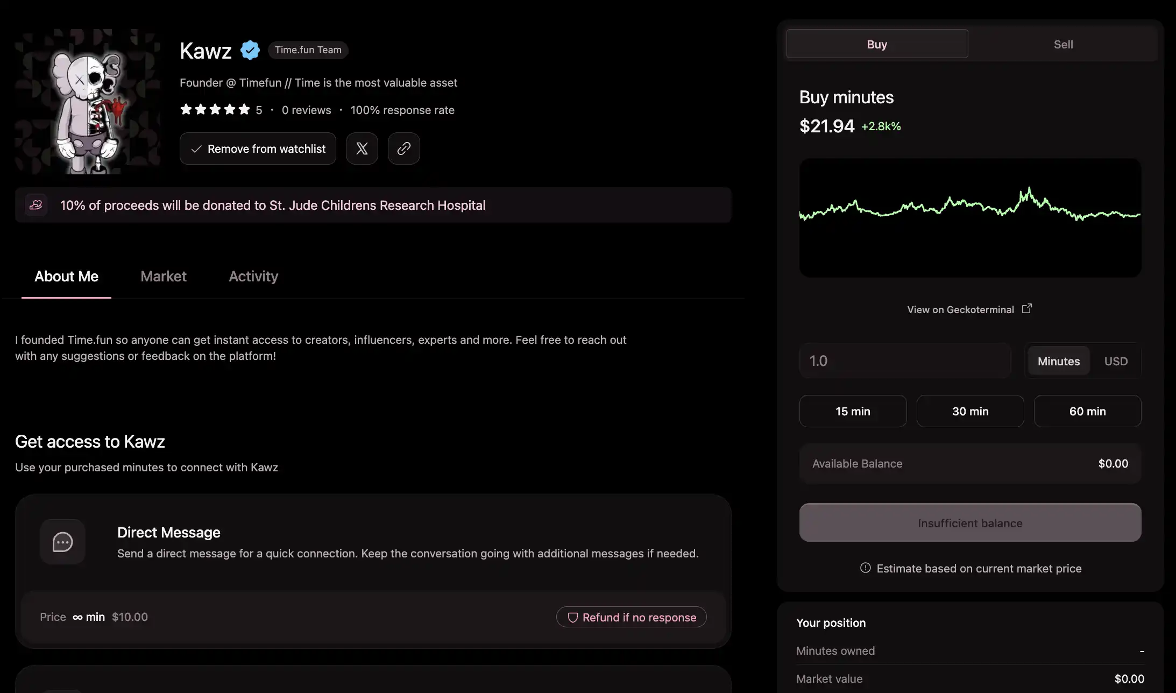Screen dimensions: 1176x693
Task: Click the info icon beside the estimate note
Action: [865, 568]
